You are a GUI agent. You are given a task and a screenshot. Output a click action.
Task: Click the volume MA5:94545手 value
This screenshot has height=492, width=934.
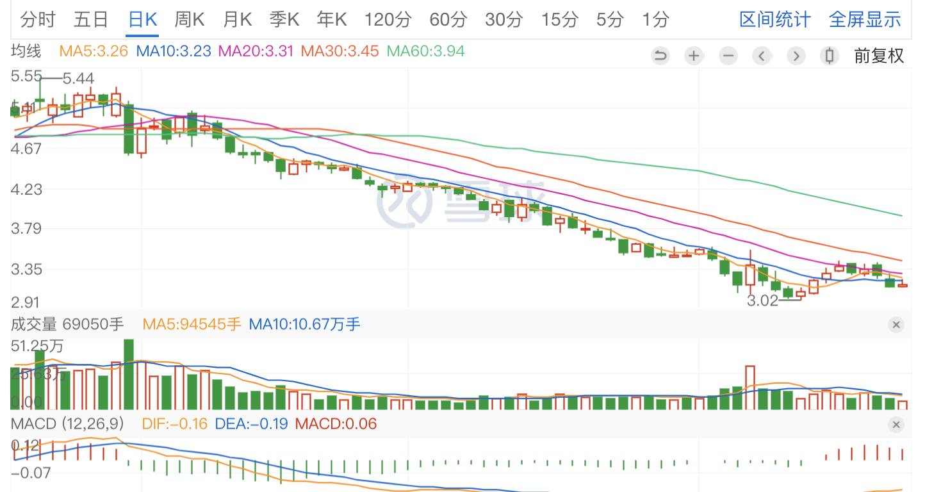192,325
